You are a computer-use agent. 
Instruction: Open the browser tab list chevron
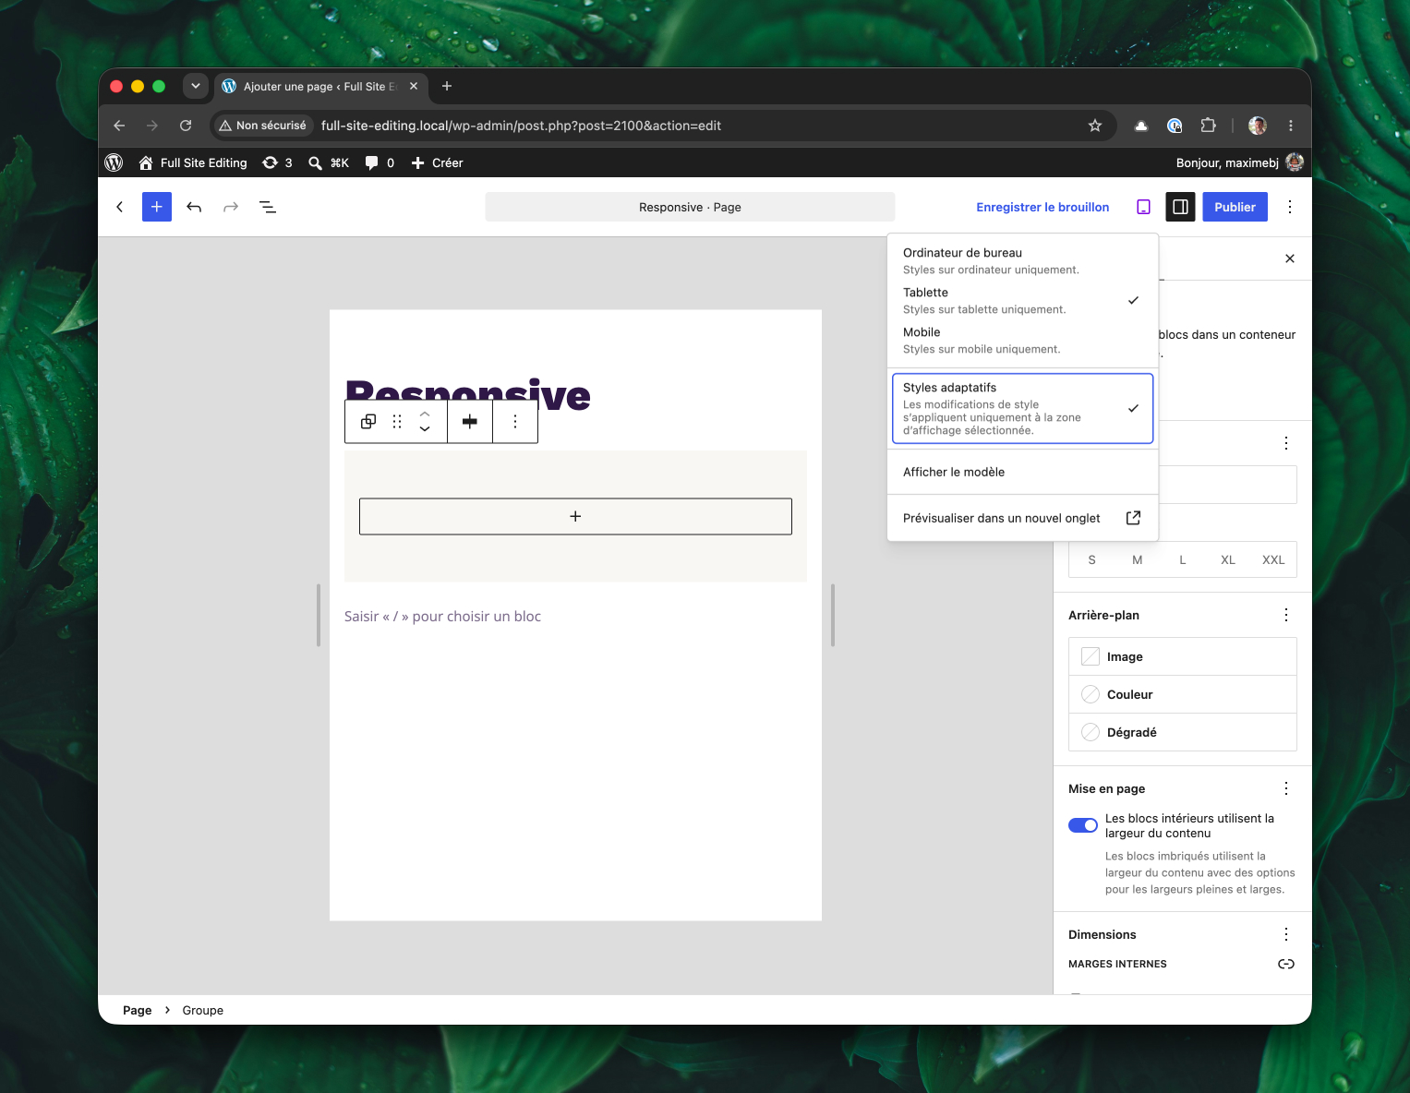coord(195,86)
